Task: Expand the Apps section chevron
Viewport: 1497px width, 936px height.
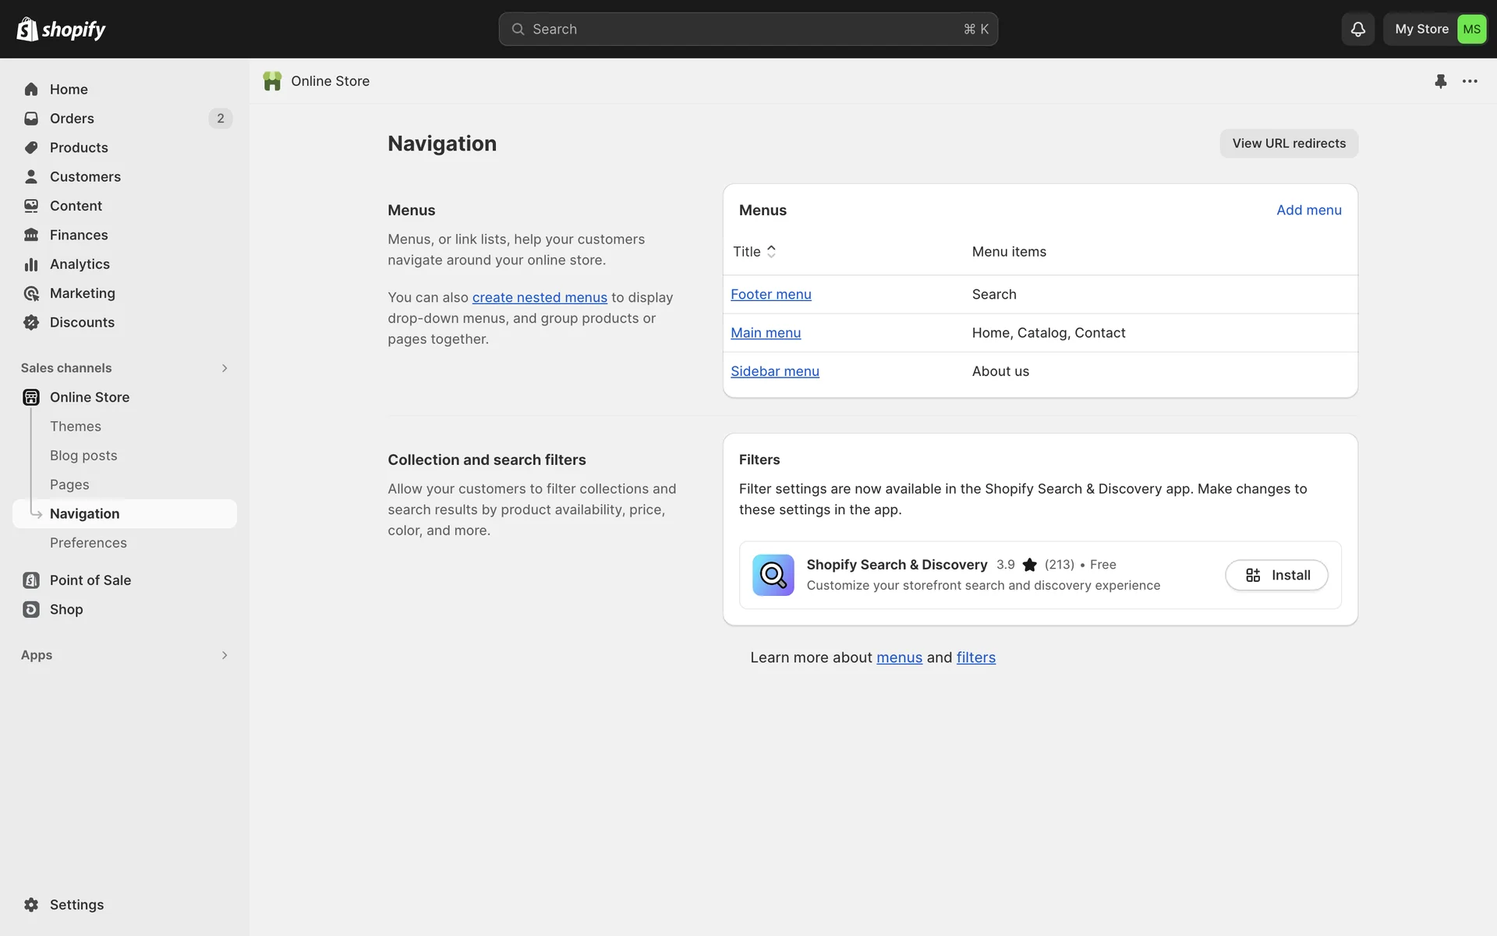Action: point(225,655)
